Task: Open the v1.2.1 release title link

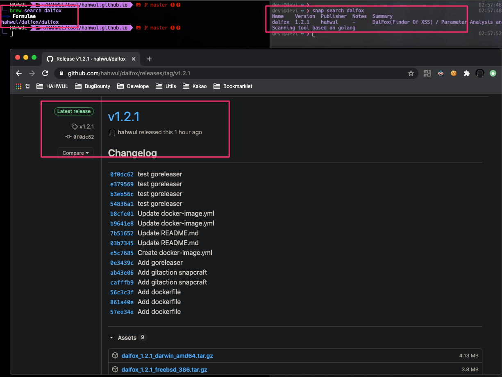Action: 124,117
